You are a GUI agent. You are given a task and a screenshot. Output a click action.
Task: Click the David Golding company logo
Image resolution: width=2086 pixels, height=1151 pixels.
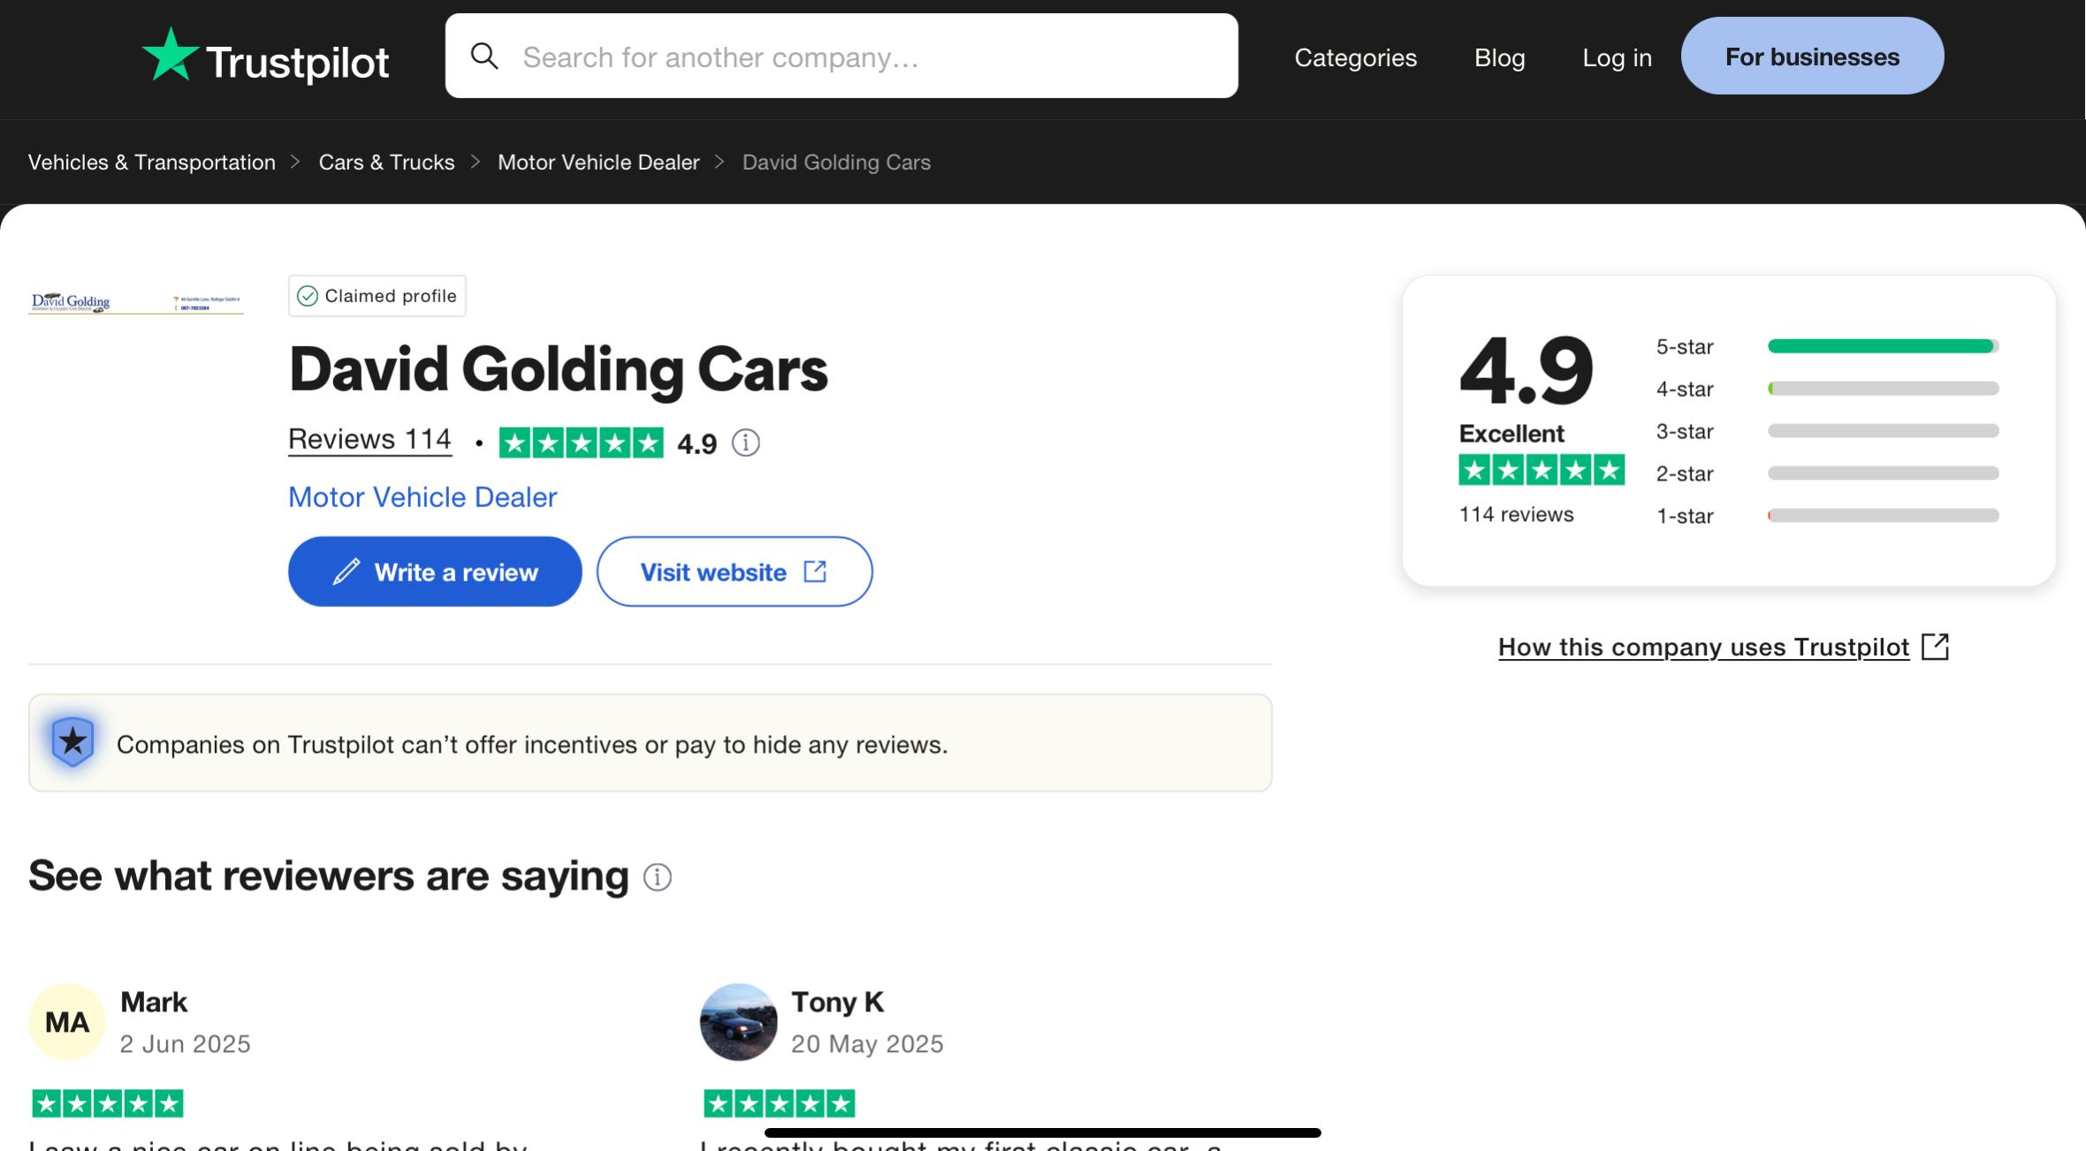point(136,303)
